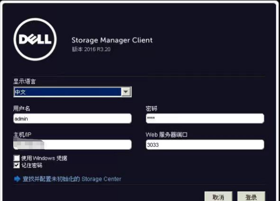Select the 中文 language combo box field
The width and height of the screenshot is (280, 201).
click(x=68, y=92)
